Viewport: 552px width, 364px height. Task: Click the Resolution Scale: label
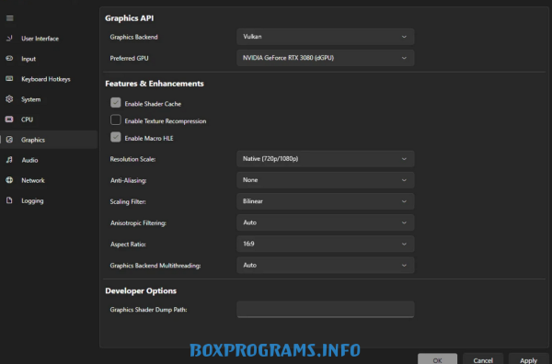132,159
